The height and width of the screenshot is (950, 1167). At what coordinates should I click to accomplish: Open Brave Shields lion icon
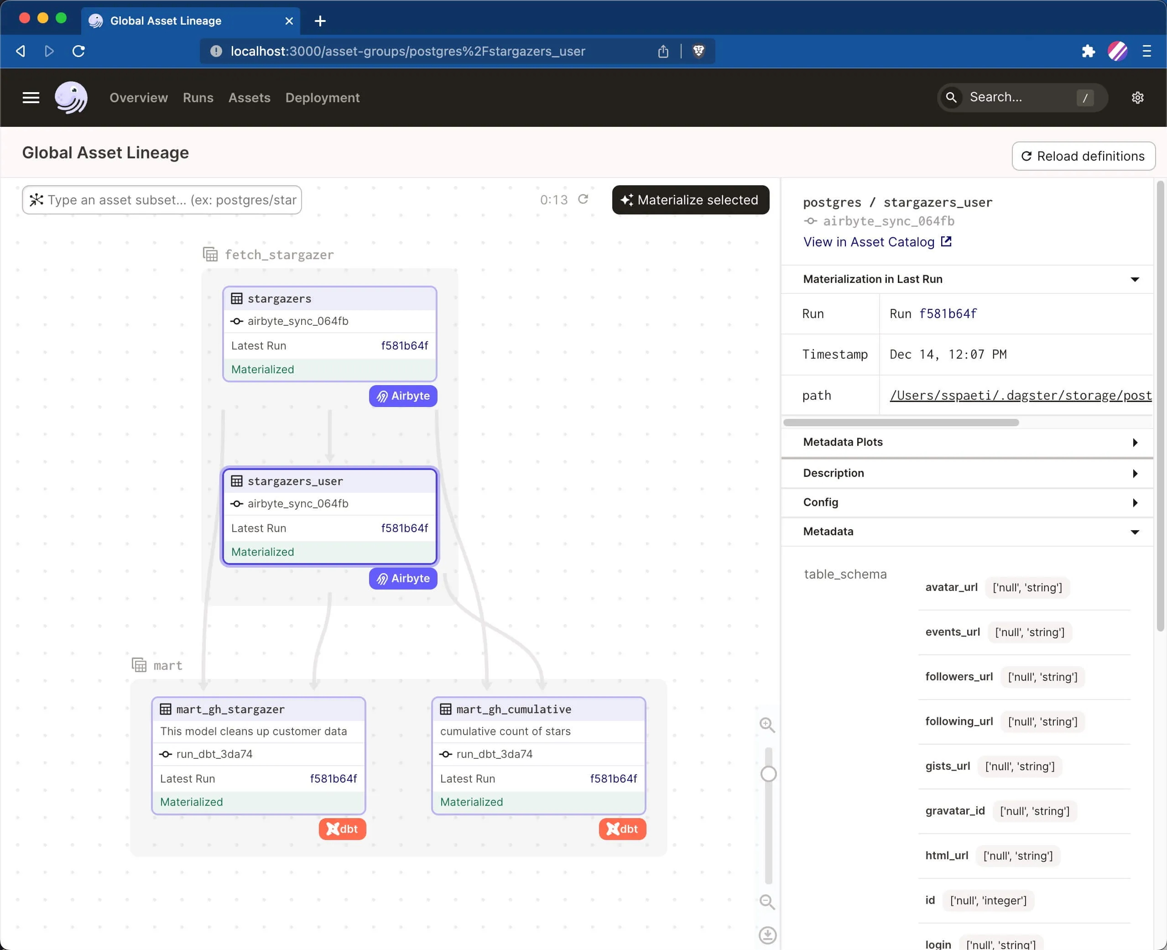(x=698, y=51)
